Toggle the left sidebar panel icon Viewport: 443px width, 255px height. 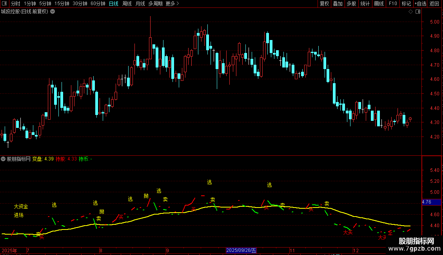4,4
